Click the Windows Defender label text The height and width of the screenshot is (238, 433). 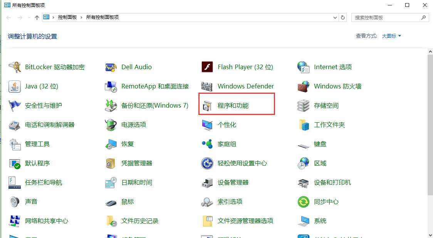point(246,86)
